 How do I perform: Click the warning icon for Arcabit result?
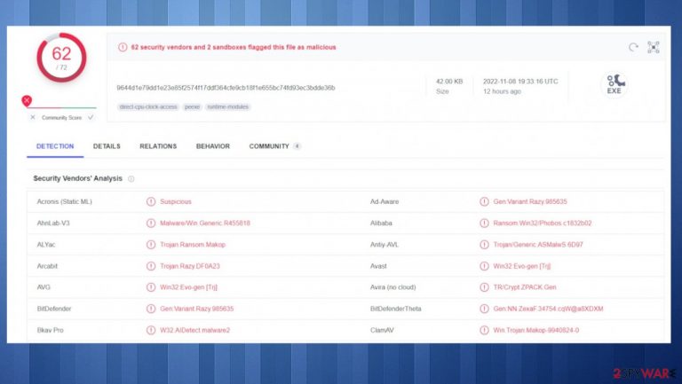coord(151,266)
